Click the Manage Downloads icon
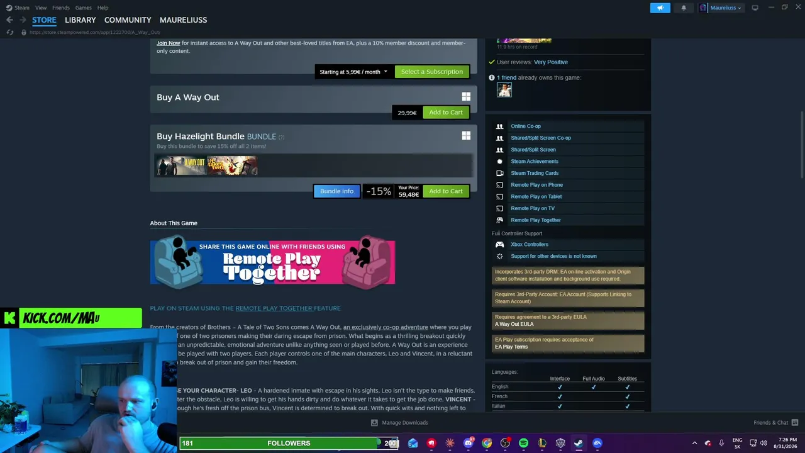Image resolution: width=805 pixels, height=453 pixels. point(374,423)
